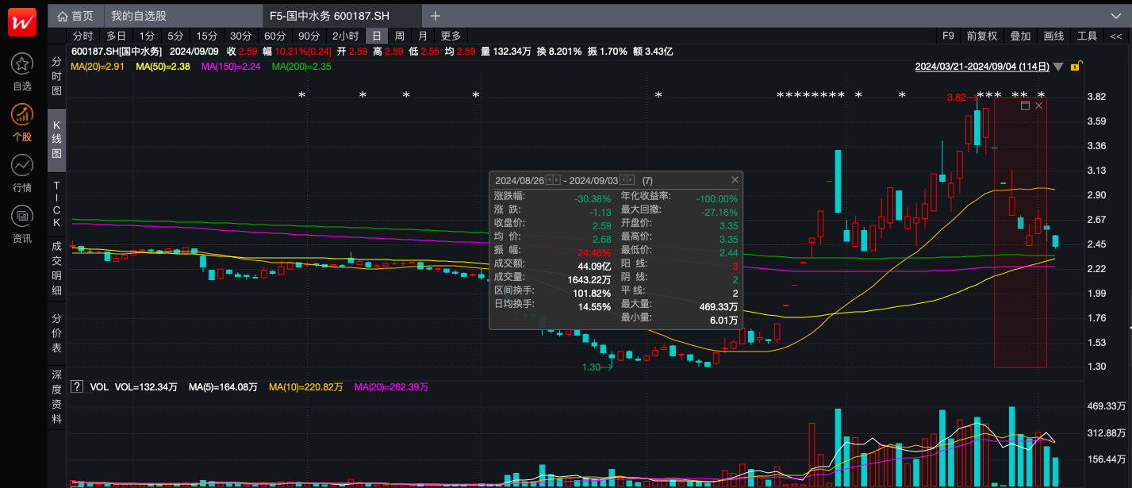Viewport: 1132px width, 488px height.
Task: Select the 15分 period tab
Action: [206, 36]
